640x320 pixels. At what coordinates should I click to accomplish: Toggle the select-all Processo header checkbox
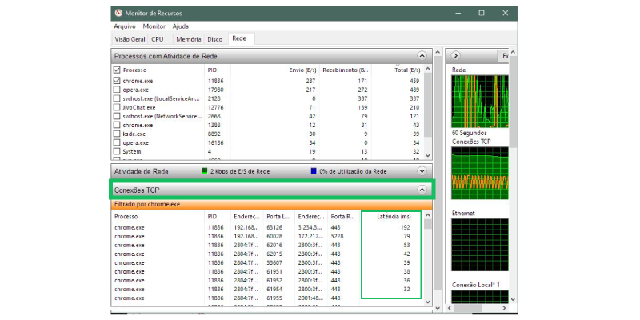point(118,70)
